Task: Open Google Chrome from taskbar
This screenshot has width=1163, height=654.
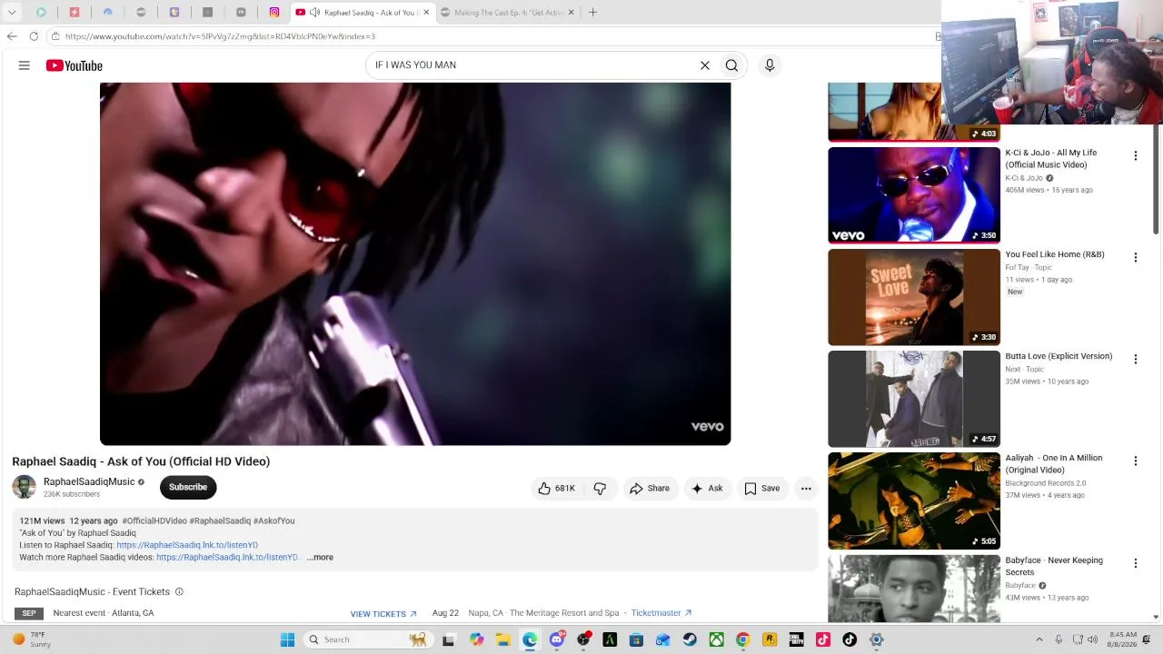Action: pos(742,639)
